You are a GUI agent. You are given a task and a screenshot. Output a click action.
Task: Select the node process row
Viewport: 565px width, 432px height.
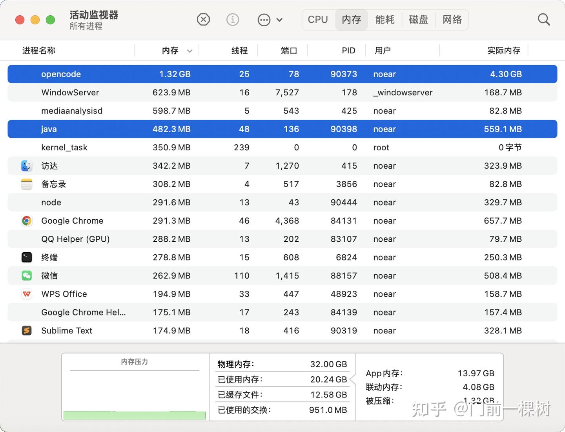click(282, 202)
